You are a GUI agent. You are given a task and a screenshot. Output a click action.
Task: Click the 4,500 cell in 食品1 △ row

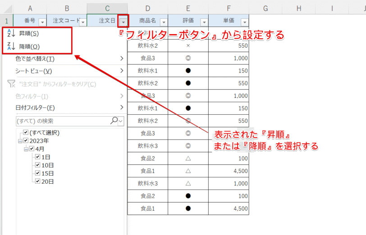pyautogui.click(x=229, y=171)
